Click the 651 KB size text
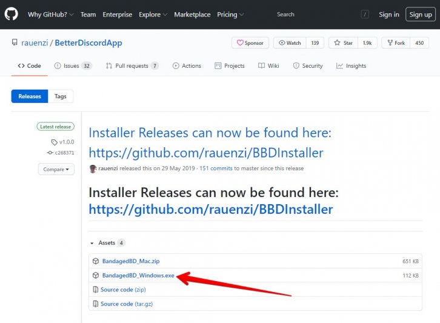The height and width of the screenshot is (323, 440). (x=410, y=261)
